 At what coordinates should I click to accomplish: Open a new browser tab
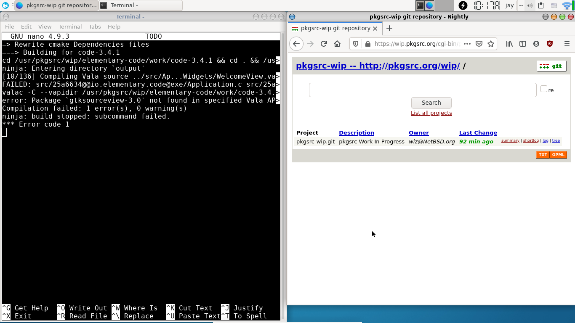point(389,28)
